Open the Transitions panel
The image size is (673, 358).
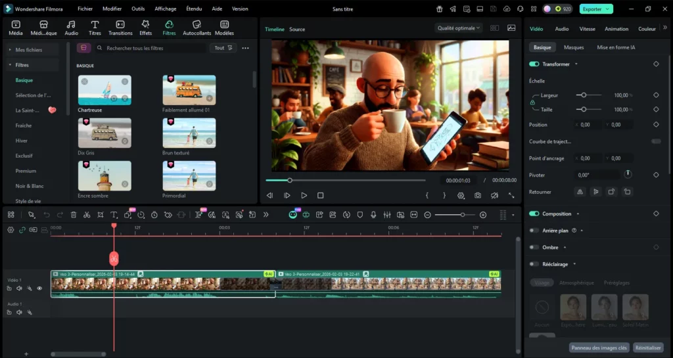coord(120,28)
